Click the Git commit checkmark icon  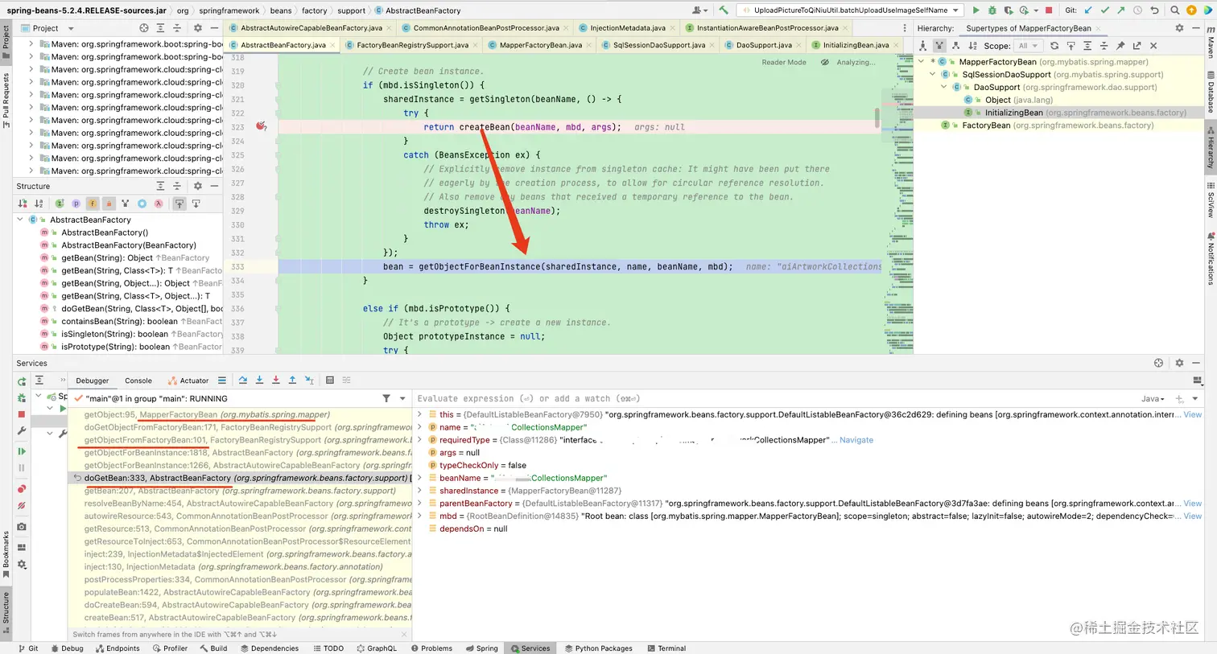click(1104, 10)
